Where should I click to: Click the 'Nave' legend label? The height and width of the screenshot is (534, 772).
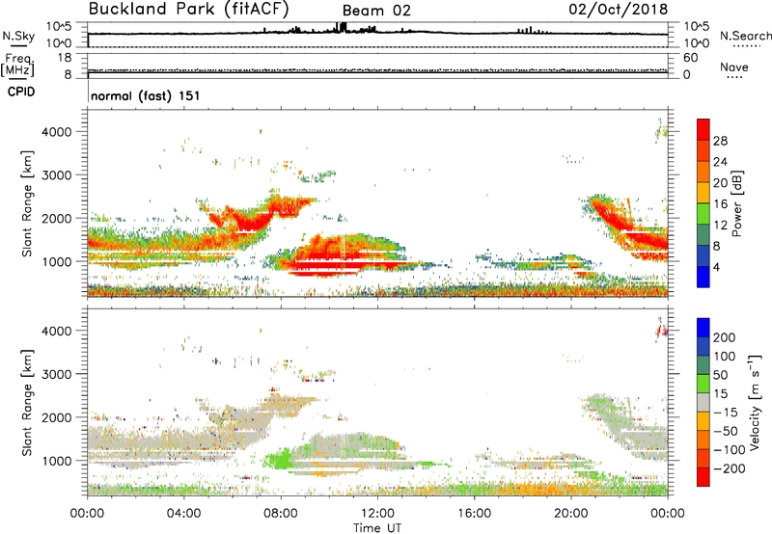pos(734,67)
